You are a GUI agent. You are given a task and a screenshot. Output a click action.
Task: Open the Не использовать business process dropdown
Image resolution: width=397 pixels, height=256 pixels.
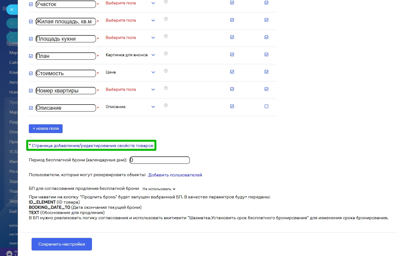pyautogui.click(x=159, y=189)
